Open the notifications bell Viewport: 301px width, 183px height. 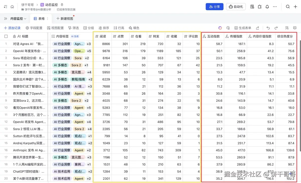coord(267,6)
